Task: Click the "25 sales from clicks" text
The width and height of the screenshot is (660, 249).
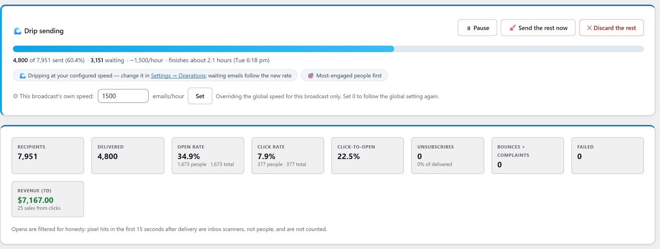Action: tap(39, 208)
